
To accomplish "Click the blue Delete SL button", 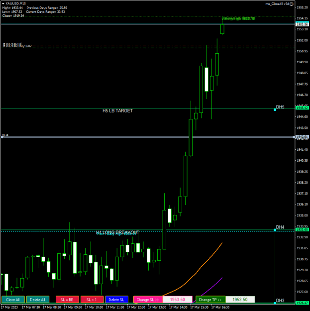I will [x=116, y=300].
